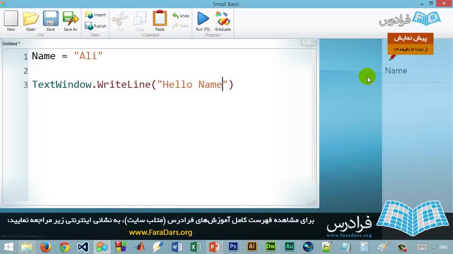
Task: Click the editor's vertical scrollbar
Action: pos(315,115)
